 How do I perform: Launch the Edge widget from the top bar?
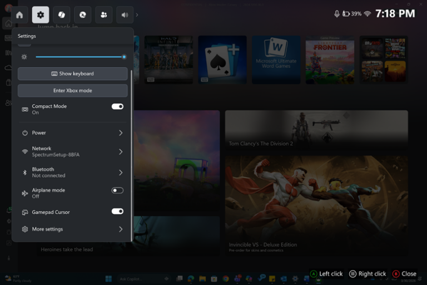pos(83,14)
